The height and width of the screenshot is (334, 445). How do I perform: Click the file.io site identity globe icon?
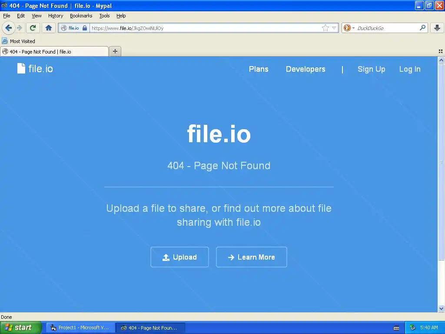pyautogui.click(x=64, y=28)
